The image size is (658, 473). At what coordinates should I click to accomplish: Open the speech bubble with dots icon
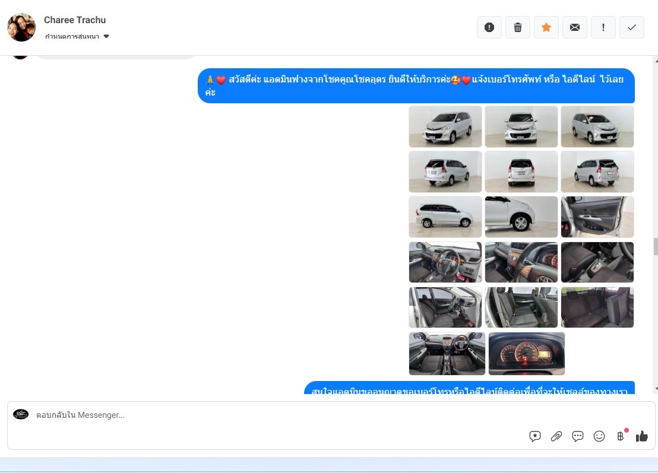point(578,436)
